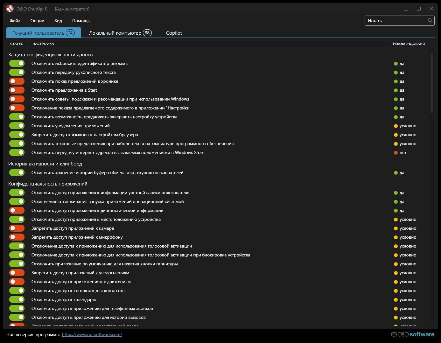
Task: Enable 'Отключить предложения в Start' toggle
Action: coord(17,90)
